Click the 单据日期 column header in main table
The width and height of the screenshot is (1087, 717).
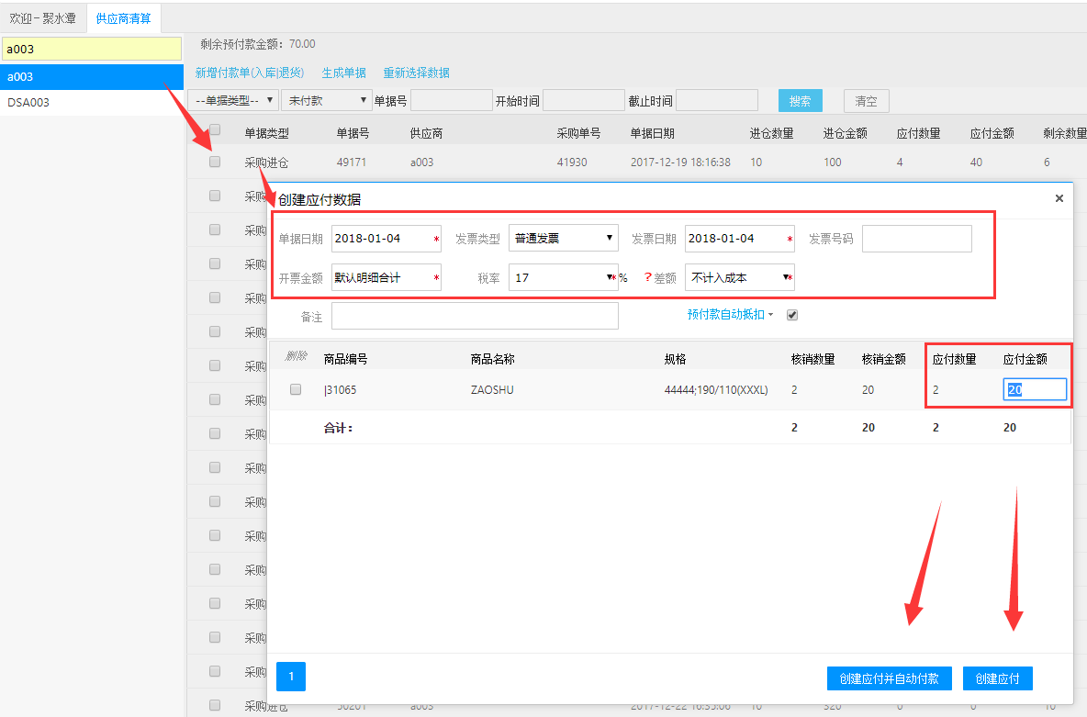[x=652, y=133]
